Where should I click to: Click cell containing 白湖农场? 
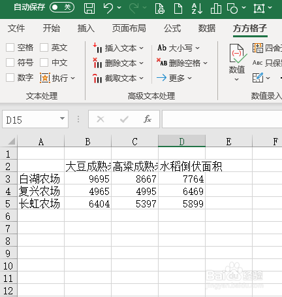(41, 179)
